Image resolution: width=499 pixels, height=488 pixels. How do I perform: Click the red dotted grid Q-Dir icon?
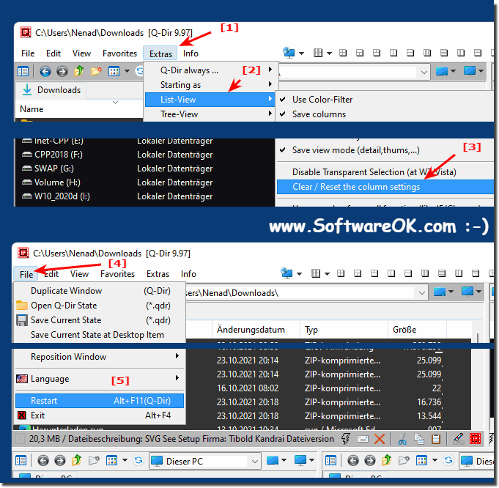(475, 439)
